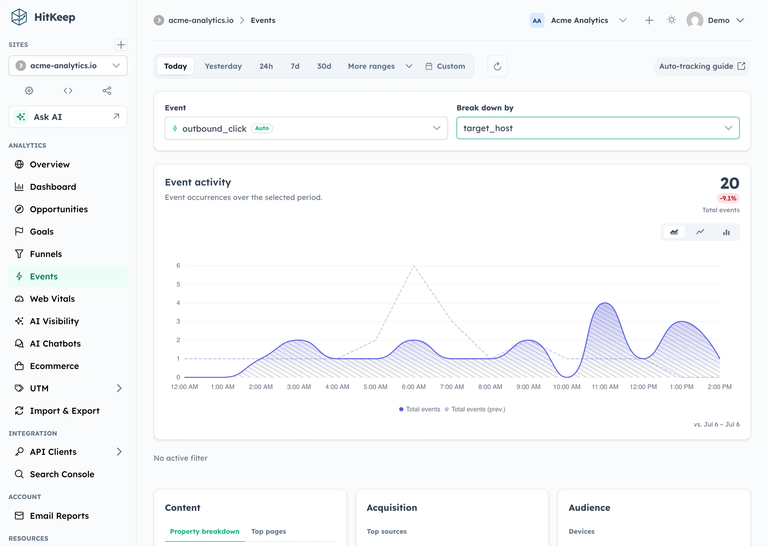
Task: Switch chart to bar view
Action: click(x=726, y=232)
